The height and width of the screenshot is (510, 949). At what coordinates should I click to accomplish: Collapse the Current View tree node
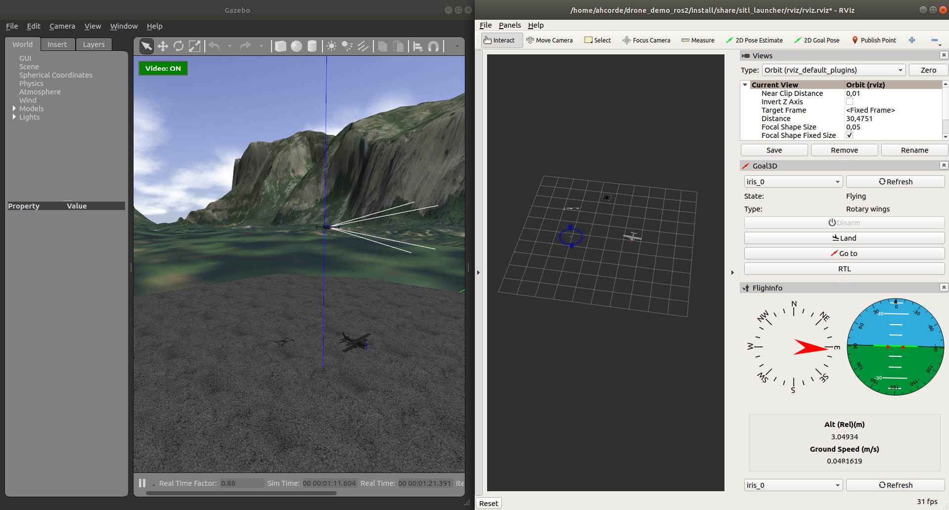click(x=745, y=85)
